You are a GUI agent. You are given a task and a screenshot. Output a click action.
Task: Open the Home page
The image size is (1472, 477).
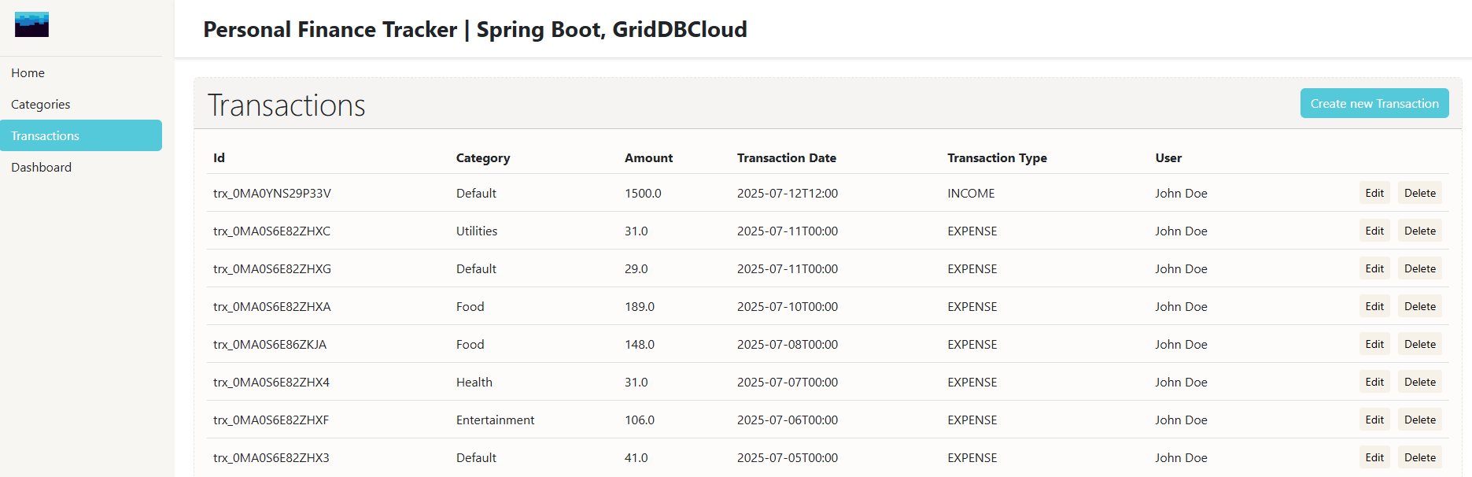coord(28,72)
